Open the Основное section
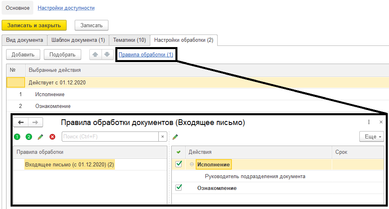The height and width of the screenshot is (209, 389). click(17, 8)
